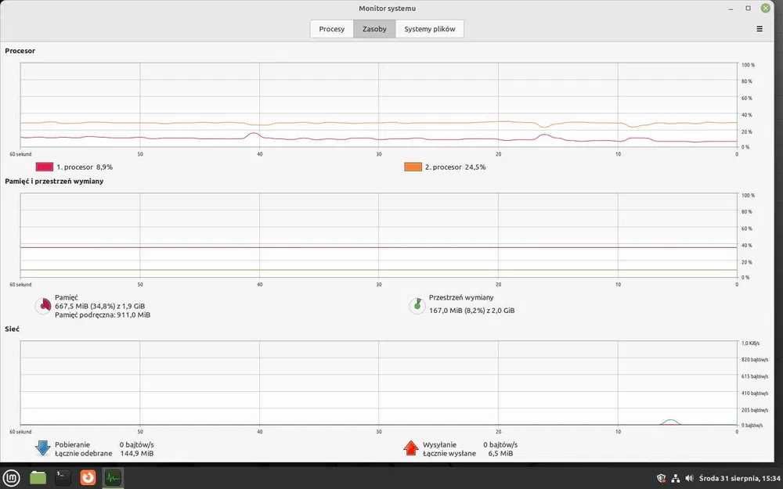783x489 pixels.
Task: Open the Linux Mint start menu
Action: click(11, 477)
